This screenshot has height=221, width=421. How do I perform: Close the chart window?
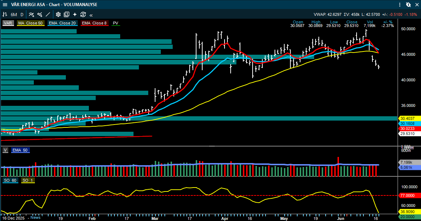(x=417, y=5)
